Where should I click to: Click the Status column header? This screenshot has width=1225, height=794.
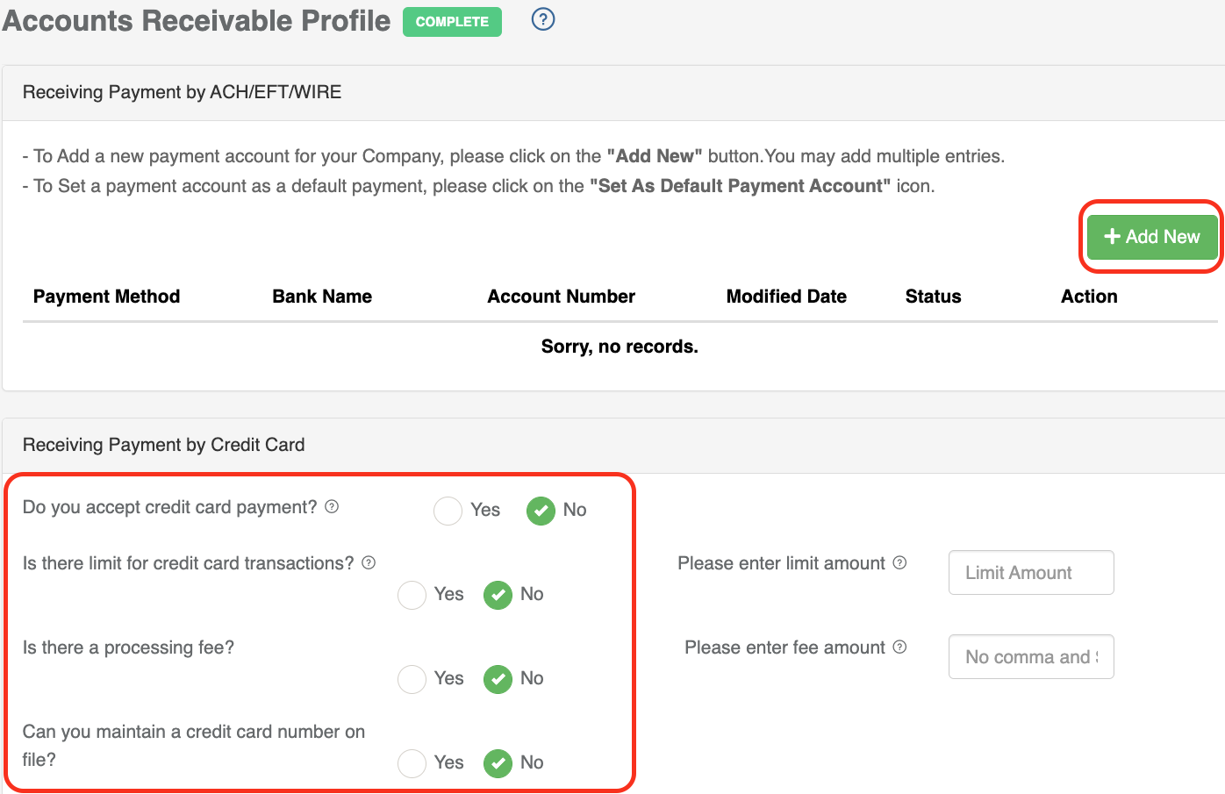(x=933, y=297)
